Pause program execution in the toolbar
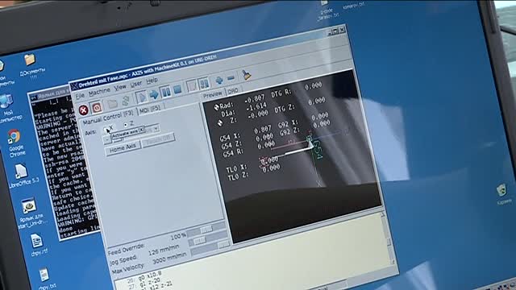 pos(165,92)
